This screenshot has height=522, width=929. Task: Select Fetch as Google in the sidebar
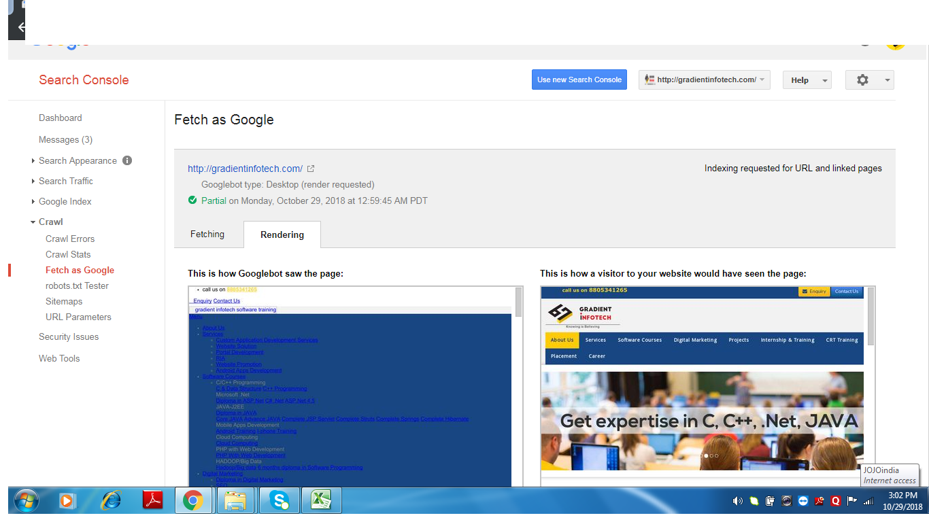[x=80, y=270]
